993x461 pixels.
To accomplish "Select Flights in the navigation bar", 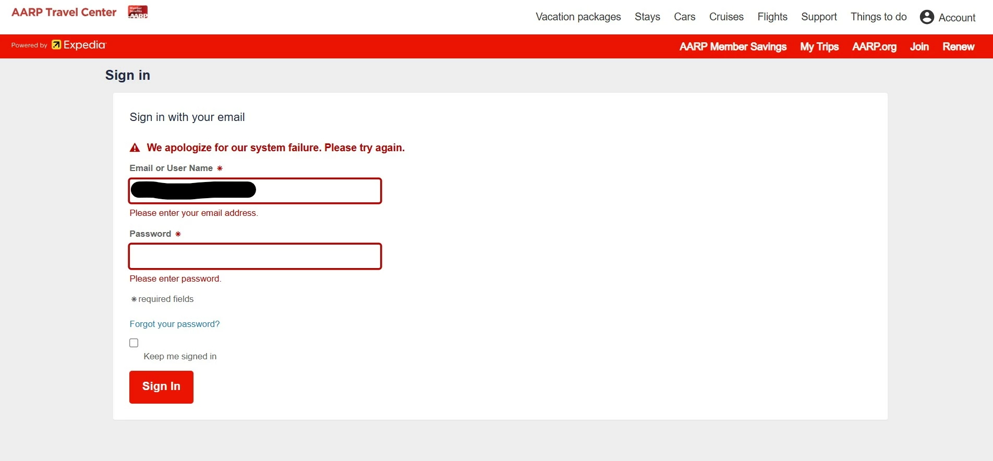I will pyautogui.click(x=772, y=17).
